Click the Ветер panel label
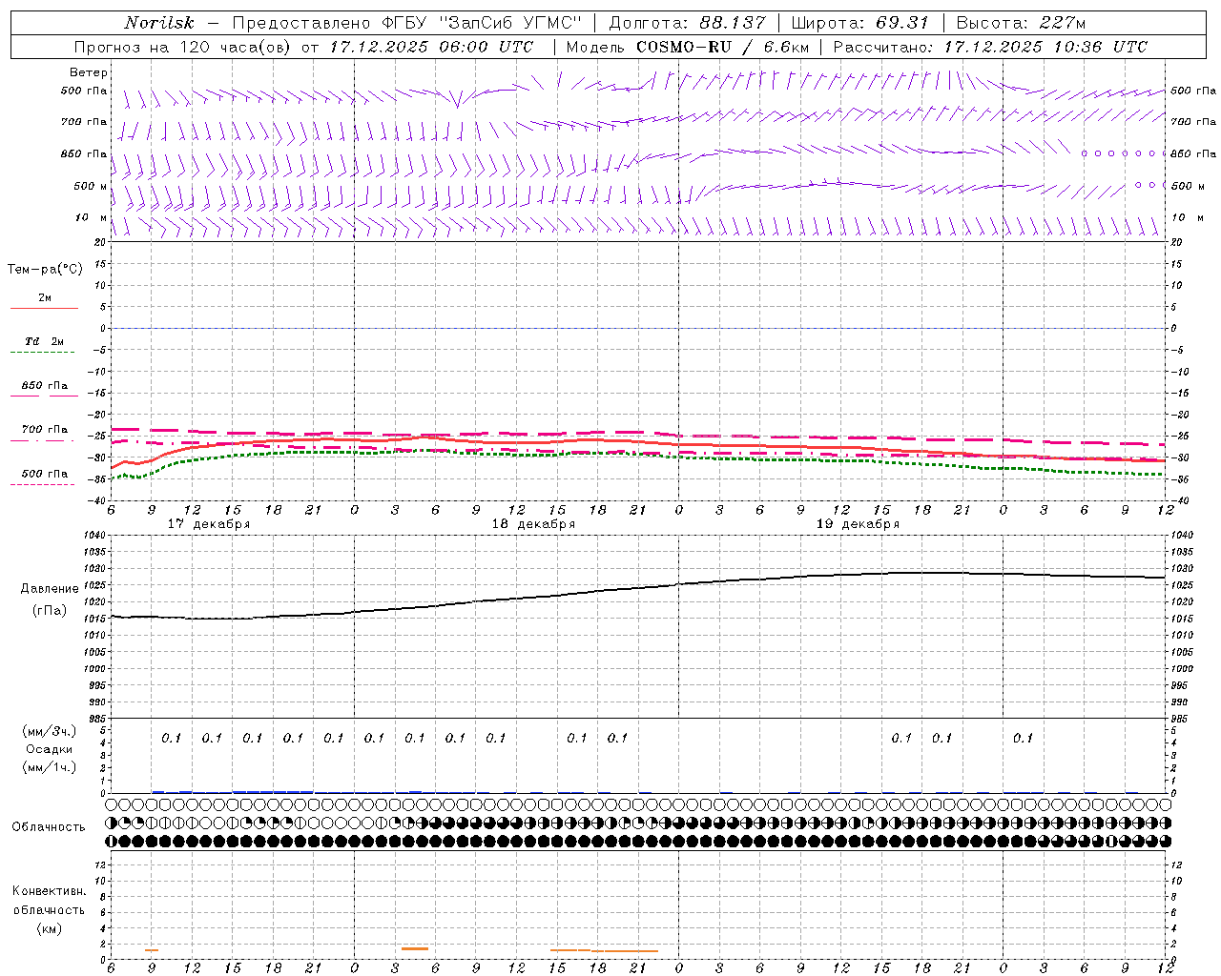 88,72
